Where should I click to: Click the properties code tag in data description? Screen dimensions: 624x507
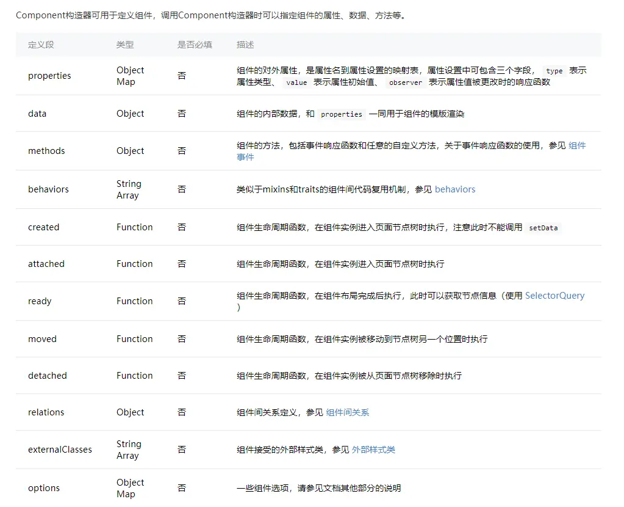click(x=342, y=114)
